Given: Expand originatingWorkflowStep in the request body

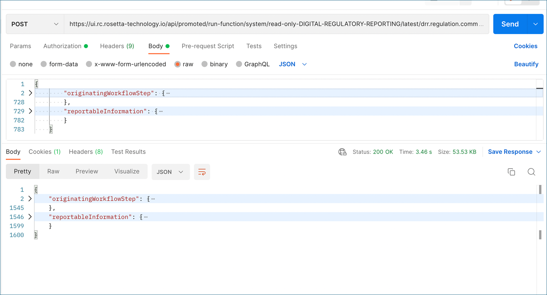Looking at the screenshot, I should pyautogui.click(x=30, y=93).
